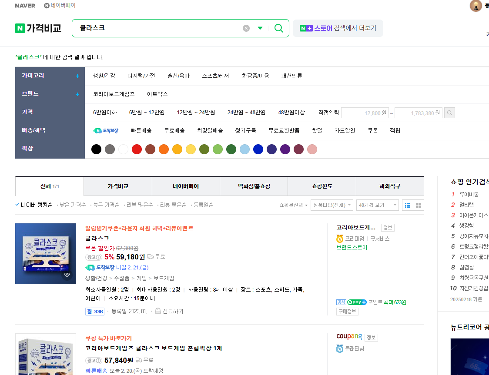Viewport: 489px width, 375px height.
Task: Click the green search magnifier icon
Action: click(x=278, y=28)
